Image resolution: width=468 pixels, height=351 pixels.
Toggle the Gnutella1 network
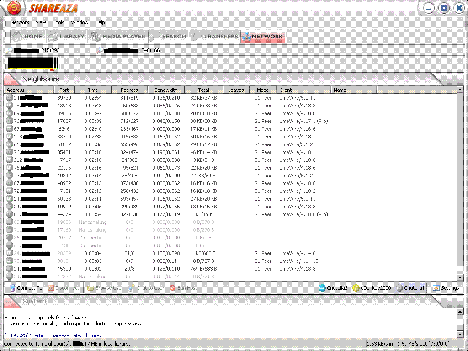click(x=410, y=288)
